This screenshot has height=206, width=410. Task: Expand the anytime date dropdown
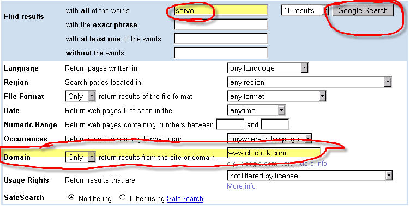point(256,110)
